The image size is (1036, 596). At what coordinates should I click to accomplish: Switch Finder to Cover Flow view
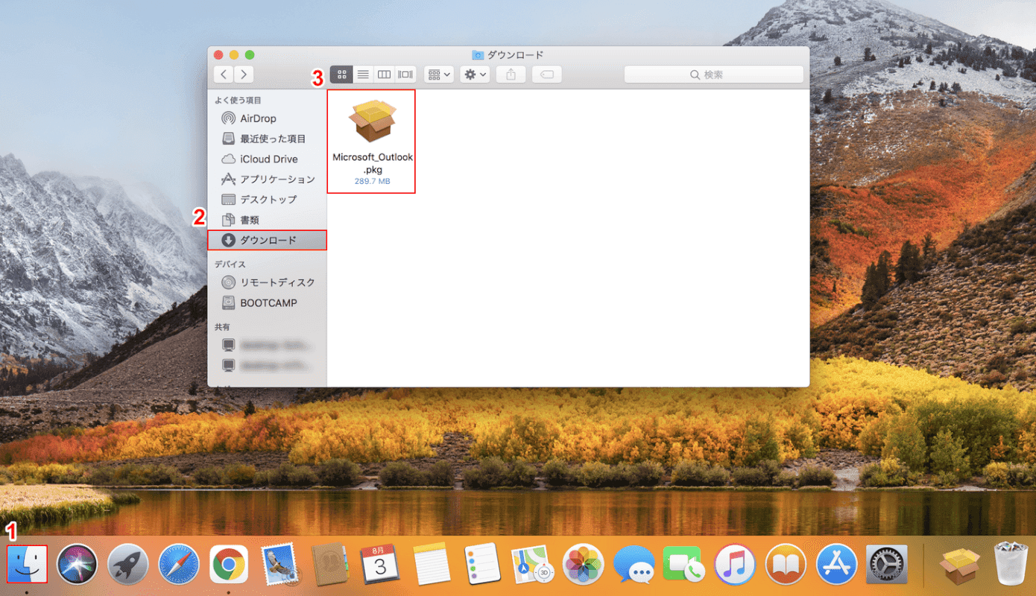click(405, 74)
